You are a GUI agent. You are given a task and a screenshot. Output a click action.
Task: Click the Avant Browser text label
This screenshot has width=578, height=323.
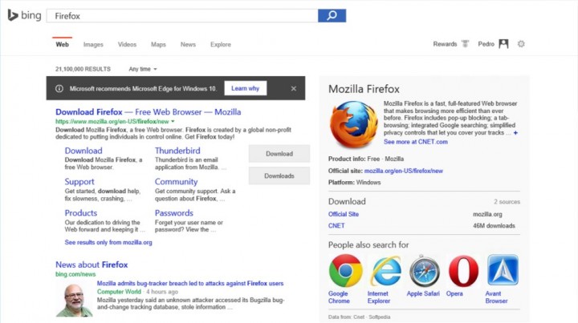click(x=496, y=297)
